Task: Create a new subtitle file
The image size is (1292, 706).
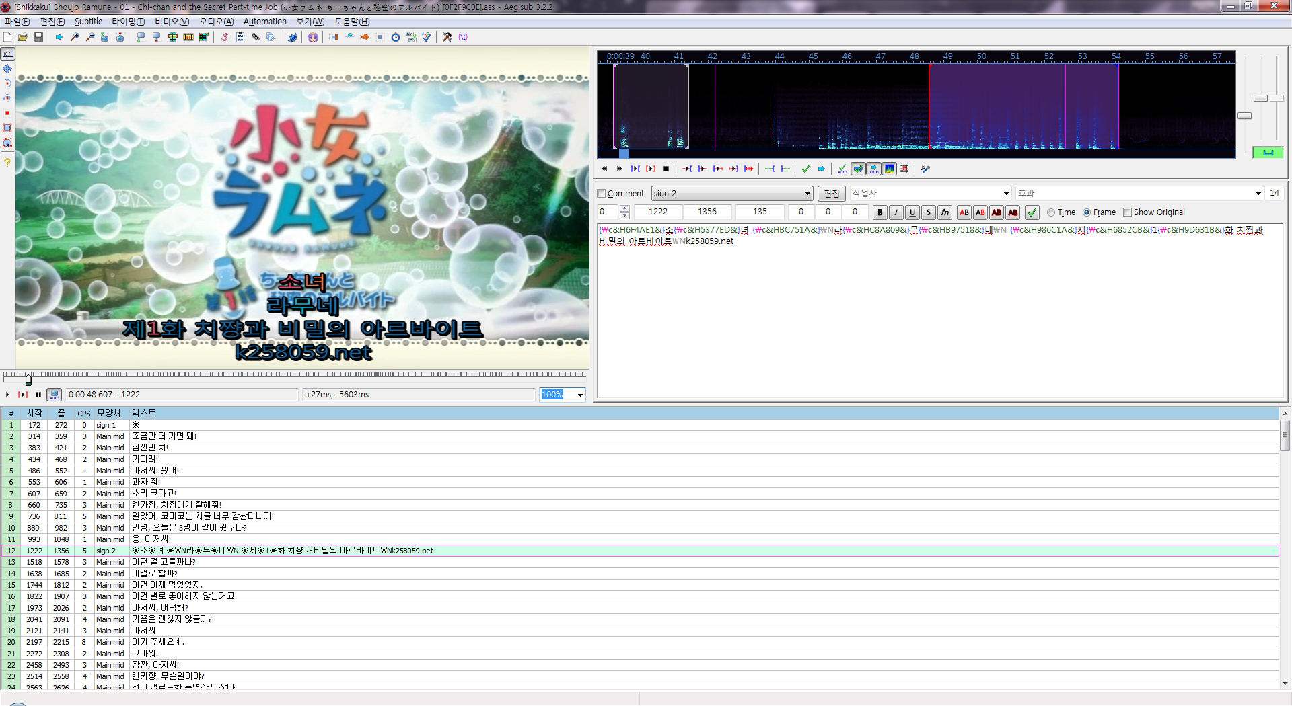Action: click(8, 37)
